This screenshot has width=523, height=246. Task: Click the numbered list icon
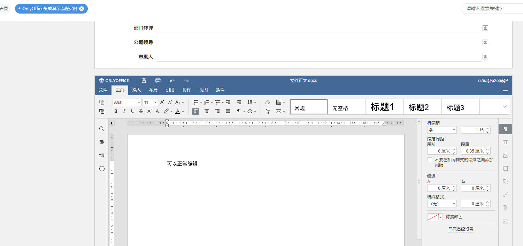click(x=207, y=102)
